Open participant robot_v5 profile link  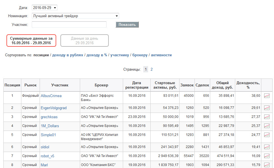(x=47, y=156)
